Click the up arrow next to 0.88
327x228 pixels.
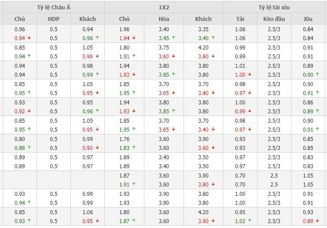pos(29,148)
